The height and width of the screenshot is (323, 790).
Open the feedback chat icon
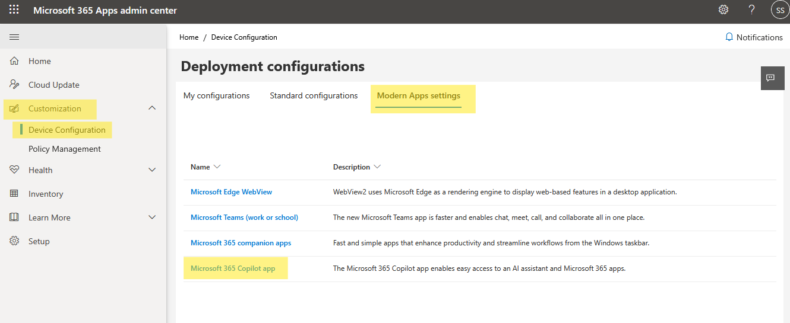[770, 78]
